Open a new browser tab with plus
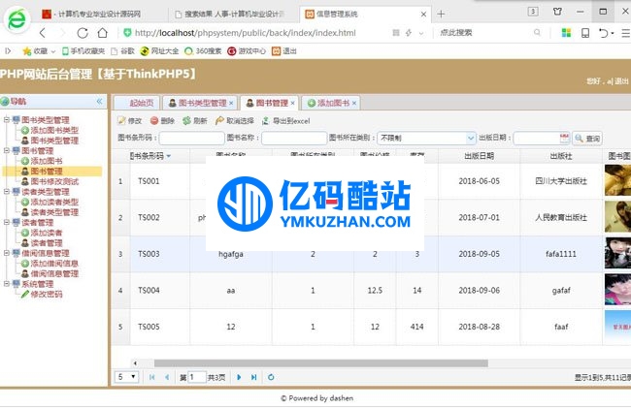 tap(441, 15)
